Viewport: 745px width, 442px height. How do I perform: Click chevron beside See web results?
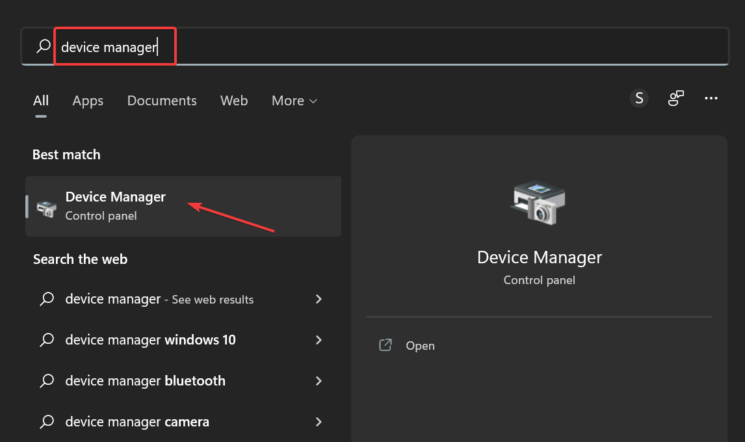coord(319,299)
